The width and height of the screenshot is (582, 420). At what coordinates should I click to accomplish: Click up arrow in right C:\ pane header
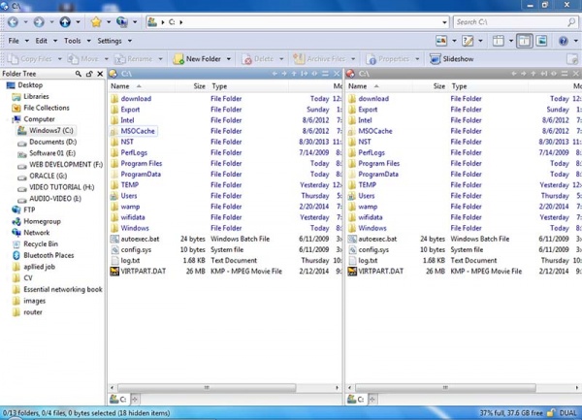tap(533, 74)
